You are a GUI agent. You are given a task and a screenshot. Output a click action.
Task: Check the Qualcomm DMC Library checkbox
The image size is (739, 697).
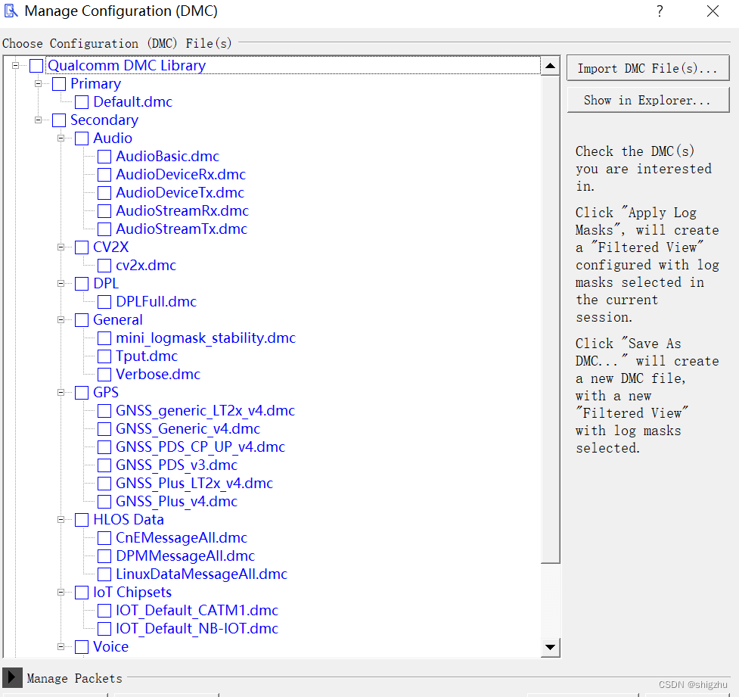[36, 66]
